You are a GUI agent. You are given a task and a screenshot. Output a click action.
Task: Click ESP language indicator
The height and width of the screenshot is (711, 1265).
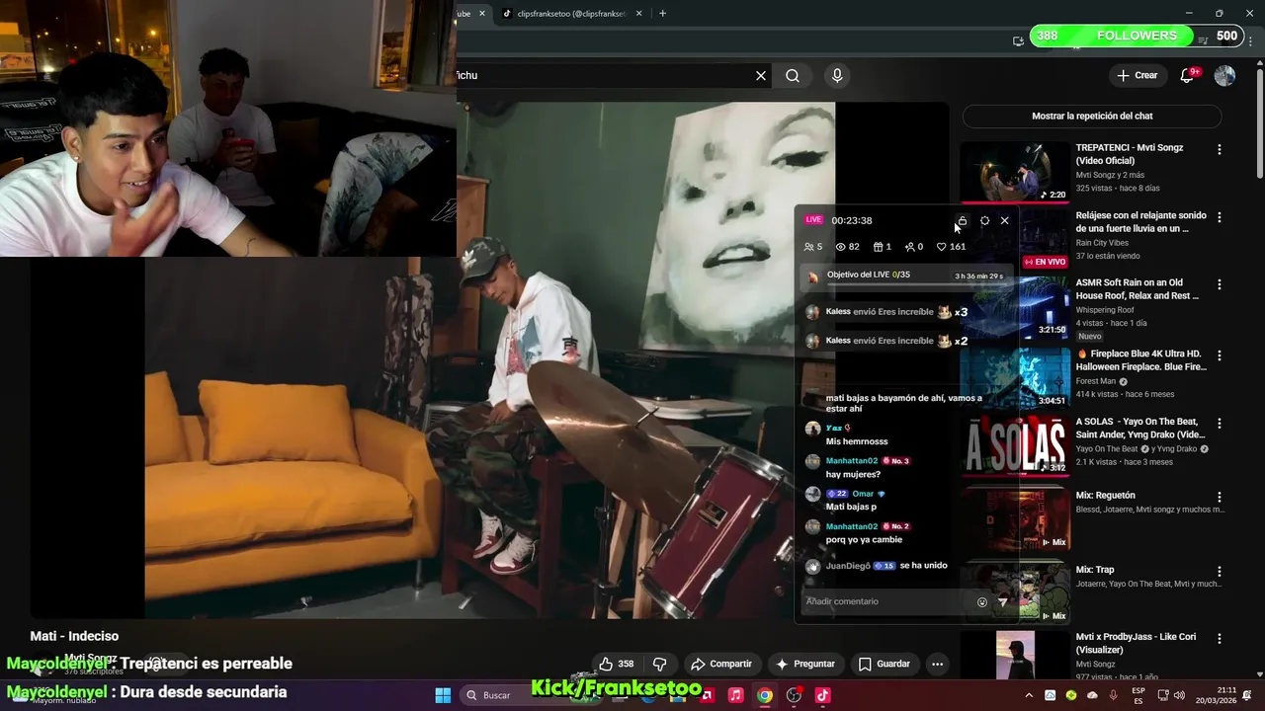coord(1138,695)
